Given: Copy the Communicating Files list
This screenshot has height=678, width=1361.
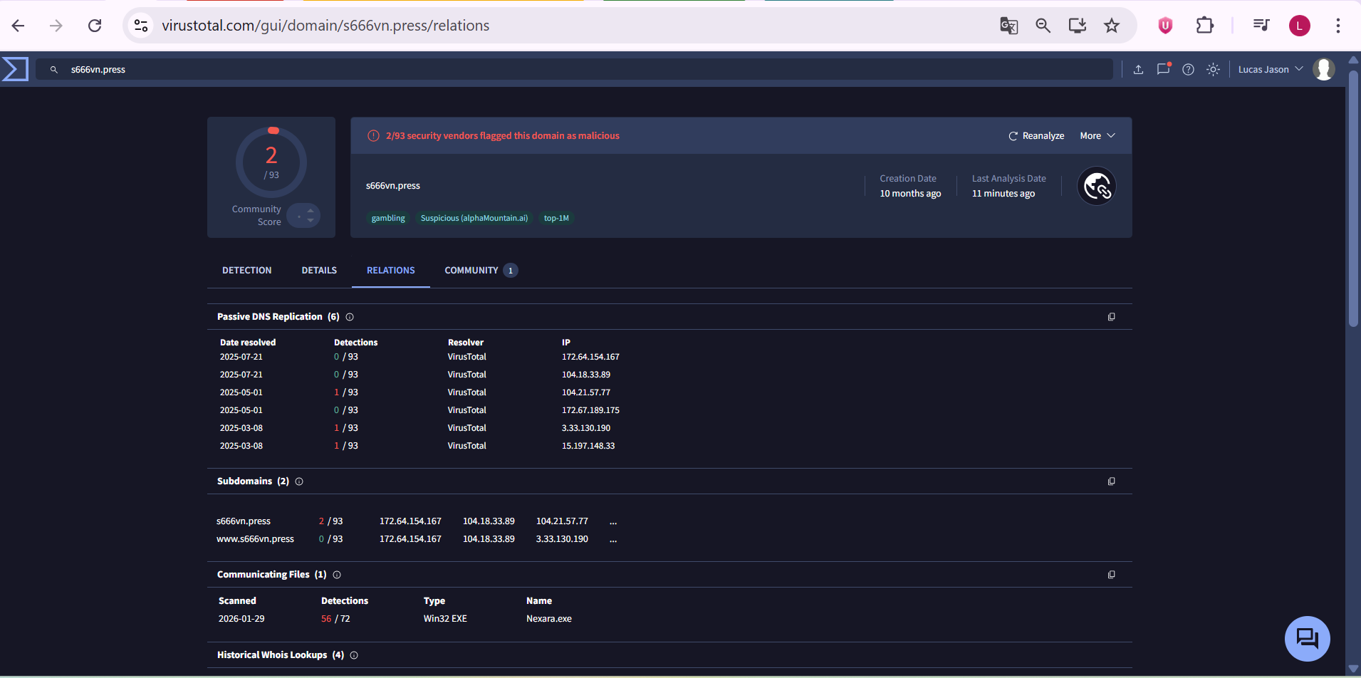Looking at the screenshot, I should point(1111,575).
